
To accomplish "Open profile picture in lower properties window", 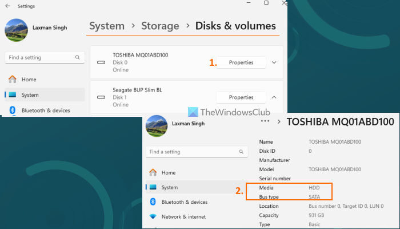I will click(x=157, y=126).
